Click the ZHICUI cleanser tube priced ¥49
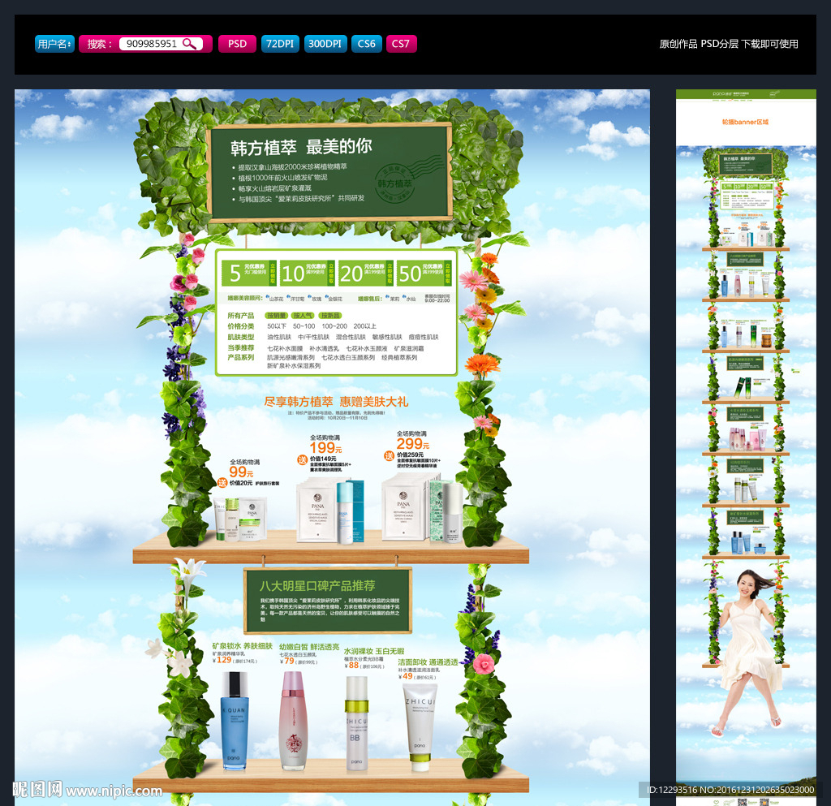This screenshot has width=831, height=806. click(x=420, y=727)
